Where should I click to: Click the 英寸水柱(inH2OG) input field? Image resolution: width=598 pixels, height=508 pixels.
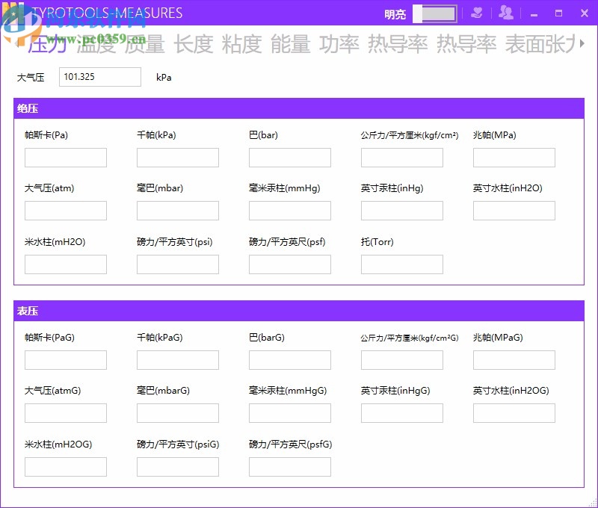click(514, 412)
